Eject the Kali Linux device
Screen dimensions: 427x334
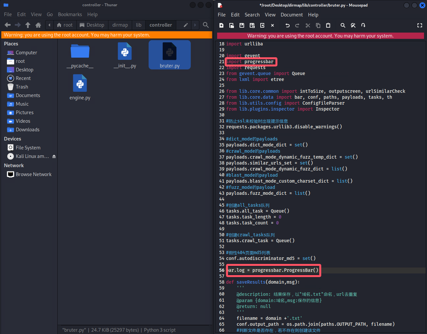click(x=54, y=156)
